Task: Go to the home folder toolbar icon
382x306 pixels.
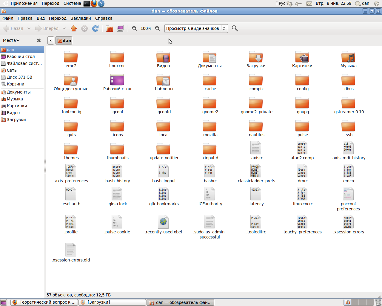Action: [110, 28]
